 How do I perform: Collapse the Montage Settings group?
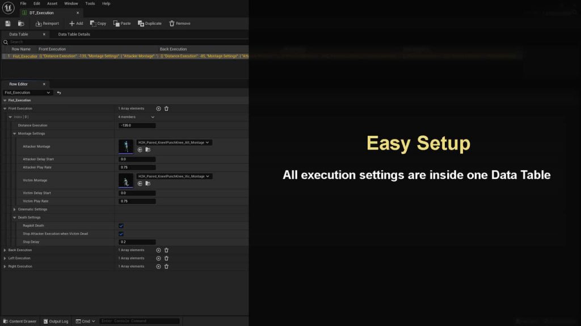15,134
